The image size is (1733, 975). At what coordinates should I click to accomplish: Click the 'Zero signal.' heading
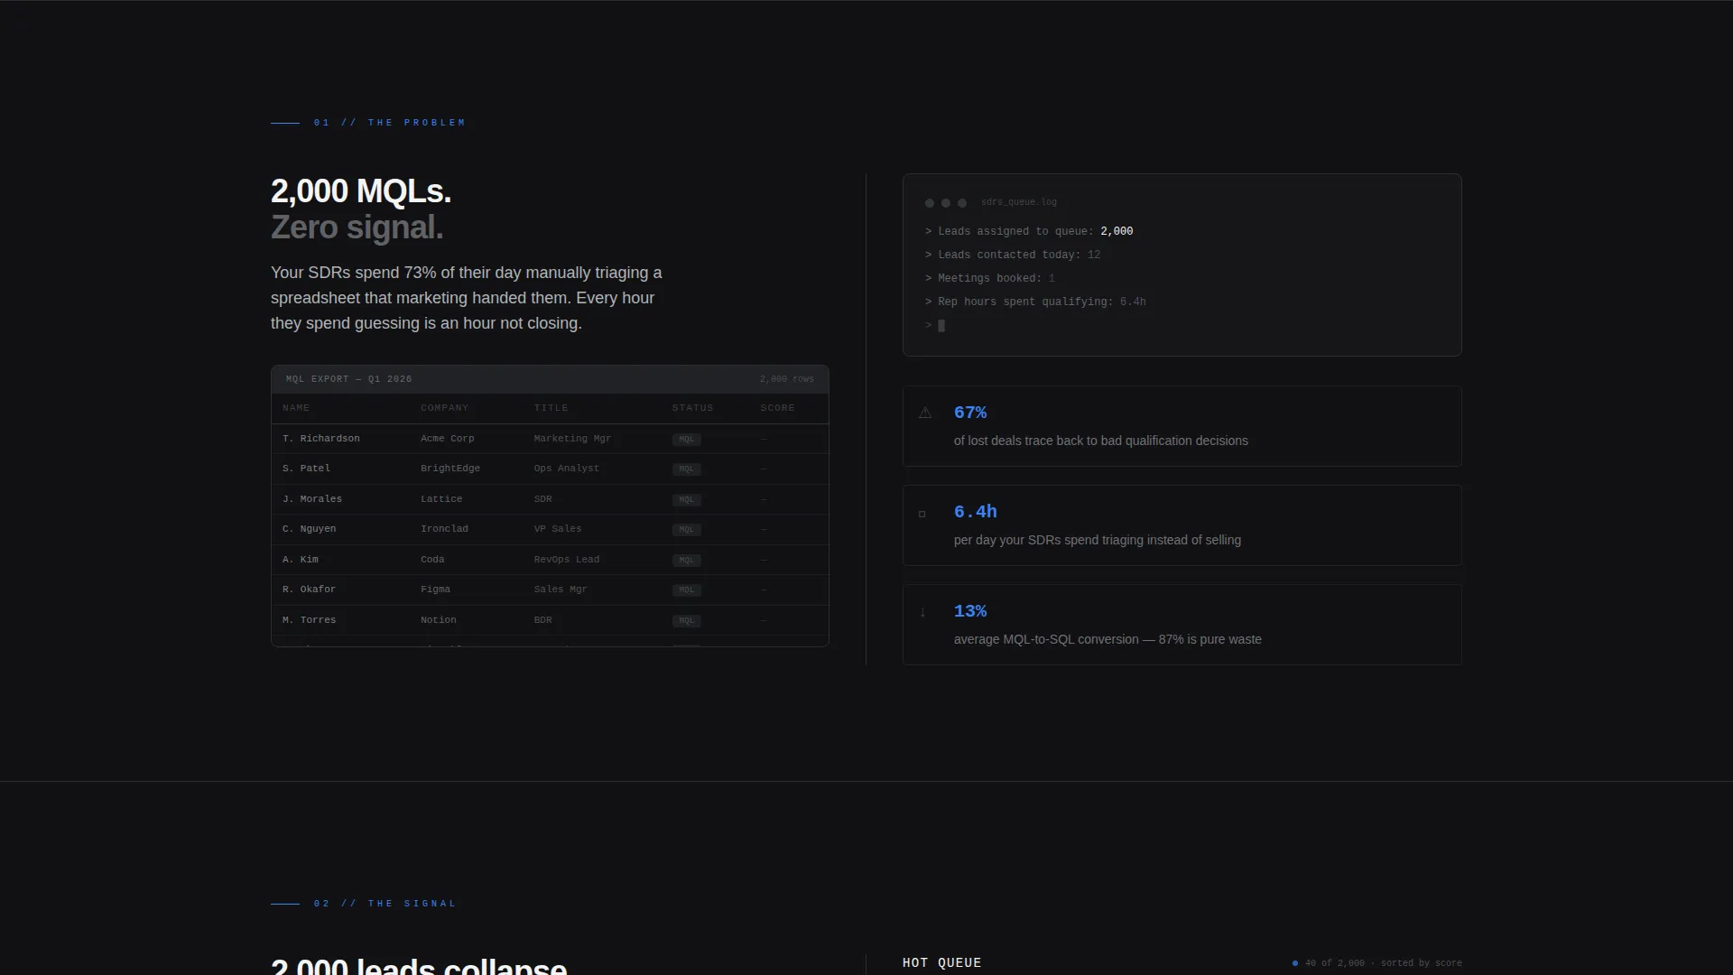[x=357, y=227]
